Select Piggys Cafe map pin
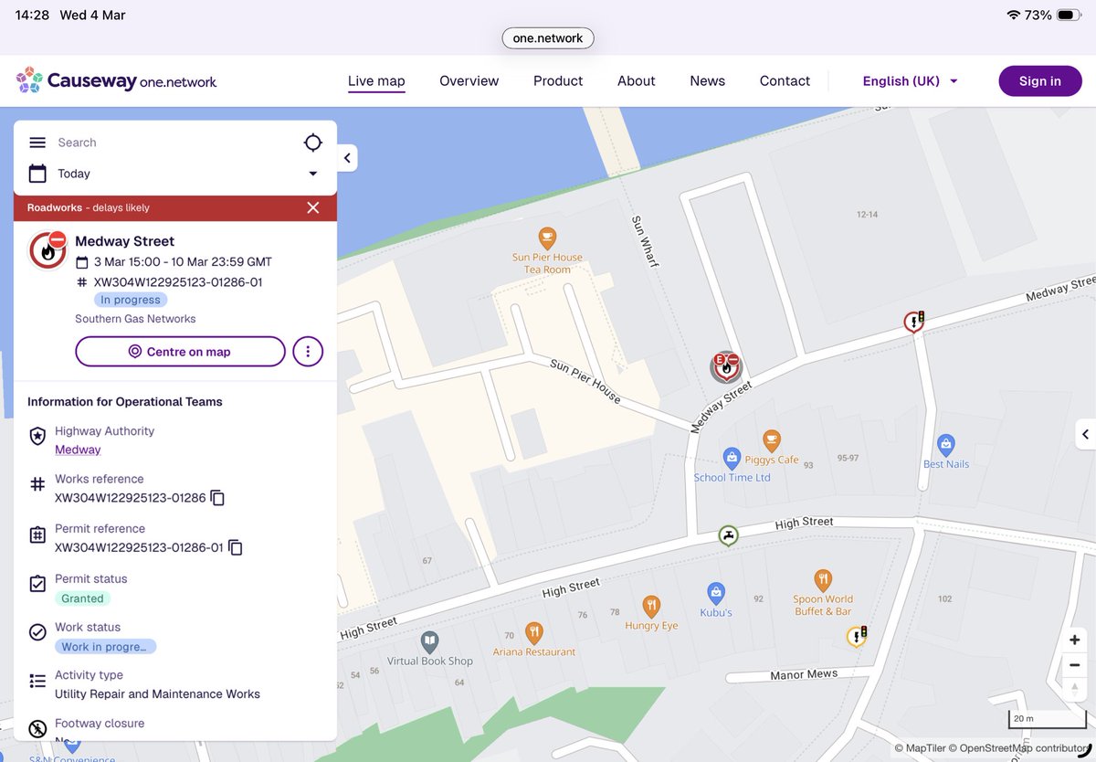Screen dimensions: 1096x762 (x=772, y=441)
